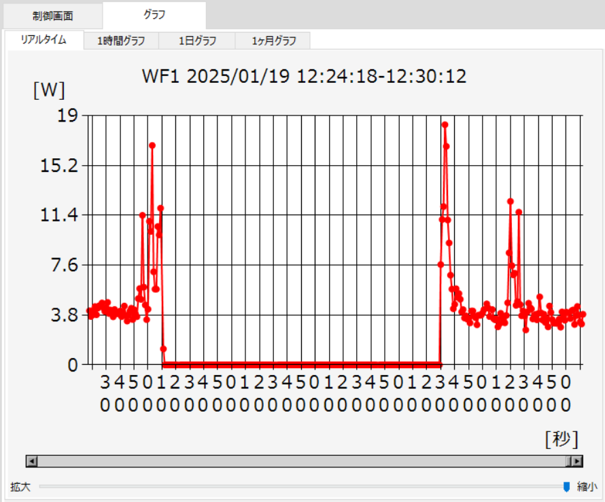Click the [W] unit axis label

tap(49, 90)
